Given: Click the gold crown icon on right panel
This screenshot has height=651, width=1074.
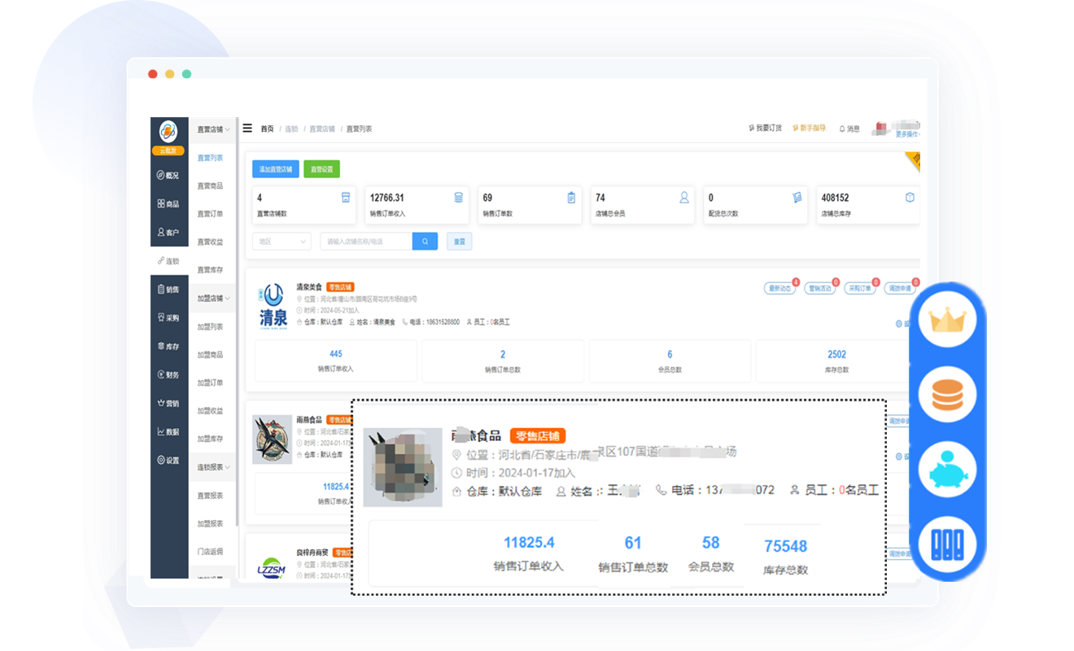Looking at the screenshot, I should click(x=947, y=321).
